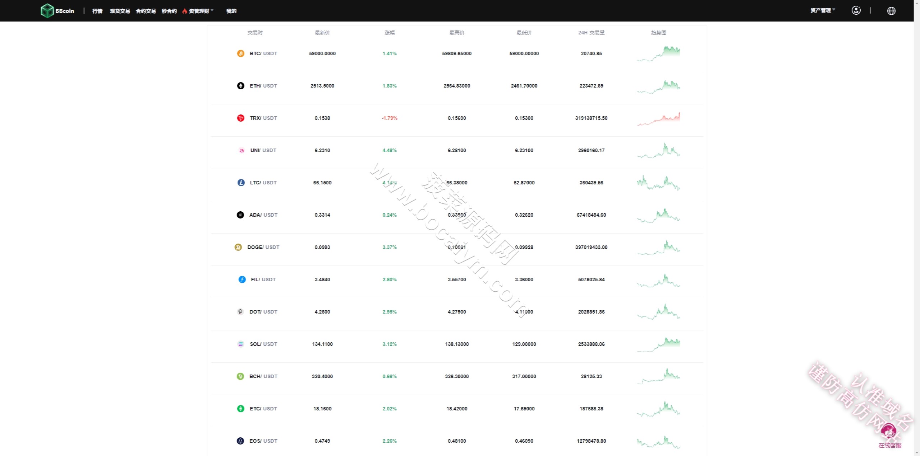
Task: Click the 涨幅 column header
Action: tap(390, 33)
